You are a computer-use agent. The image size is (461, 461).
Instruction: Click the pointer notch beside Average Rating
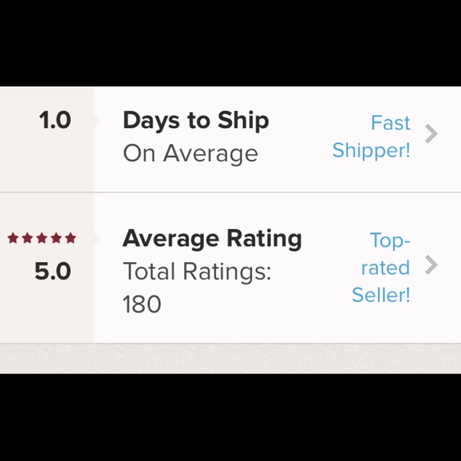(x=97, y=239)
